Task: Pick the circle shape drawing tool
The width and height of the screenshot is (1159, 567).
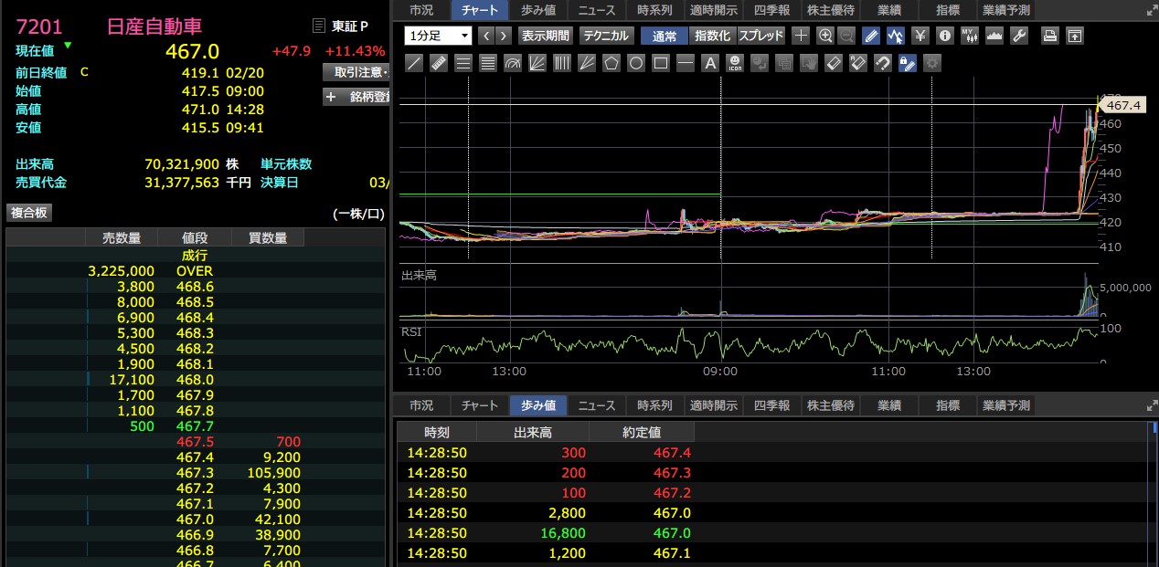Action: point(636,63)
